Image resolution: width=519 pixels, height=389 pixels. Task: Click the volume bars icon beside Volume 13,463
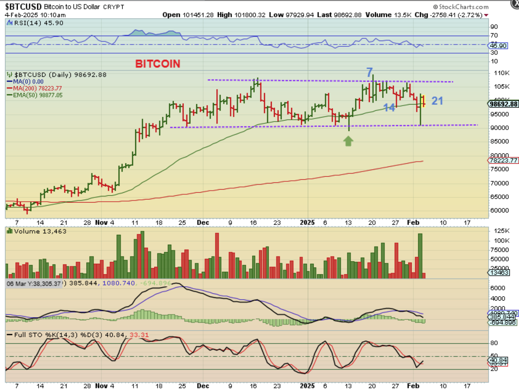tap(10, 231)
